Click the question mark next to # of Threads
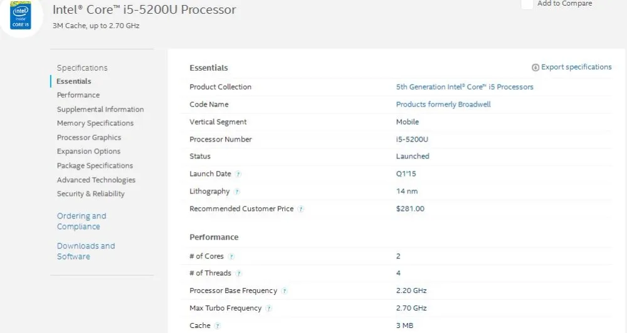The image size is (627, 333). 238,274
